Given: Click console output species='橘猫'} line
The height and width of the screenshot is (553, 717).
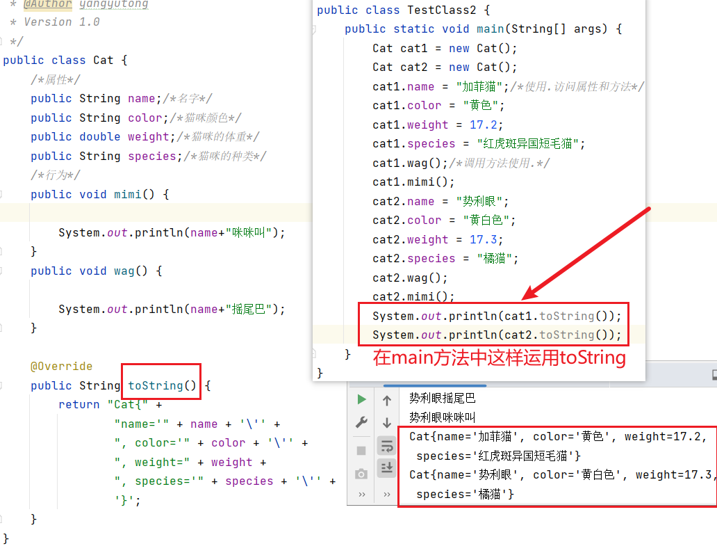Looking at the screenshot, I should 465,495.
